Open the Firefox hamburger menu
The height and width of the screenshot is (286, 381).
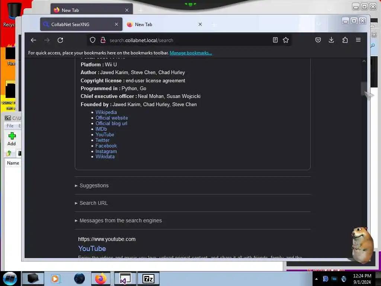358,40
